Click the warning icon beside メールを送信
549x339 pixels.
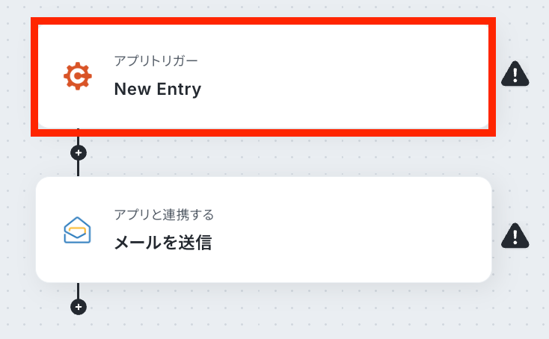[x=515, y=235]
